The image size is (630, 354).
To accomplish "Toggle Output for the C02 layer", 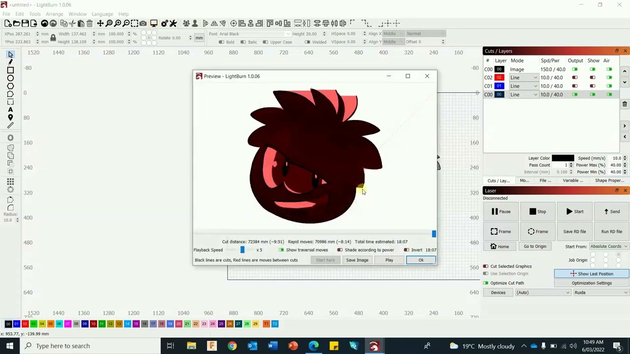I will pyautogui.click(x=575, y=78).
